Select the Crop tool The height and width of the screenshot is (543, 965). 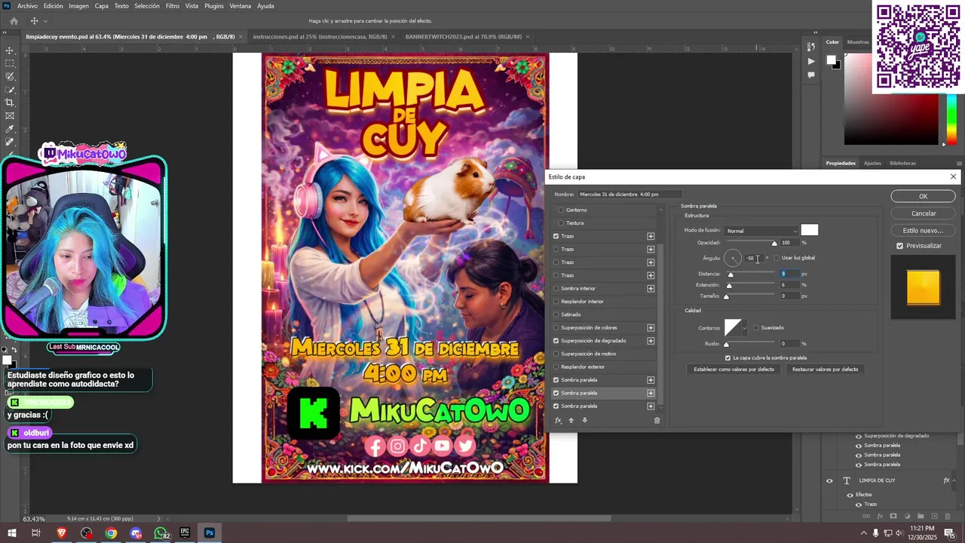[x=10, y=103]
